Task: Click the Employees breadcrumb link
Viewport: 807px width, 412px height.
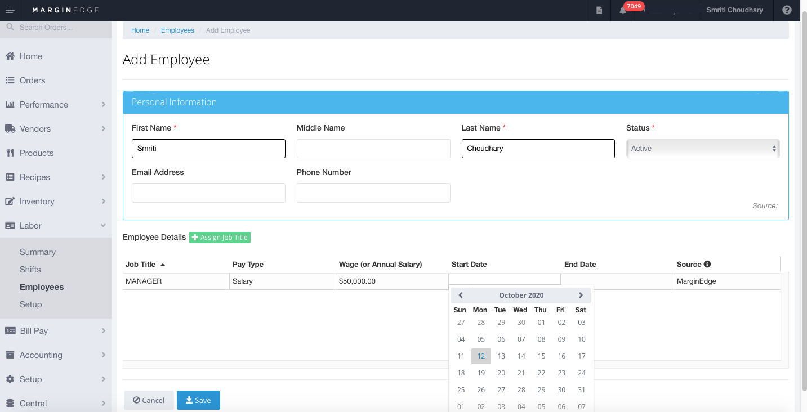Action: 177,30
